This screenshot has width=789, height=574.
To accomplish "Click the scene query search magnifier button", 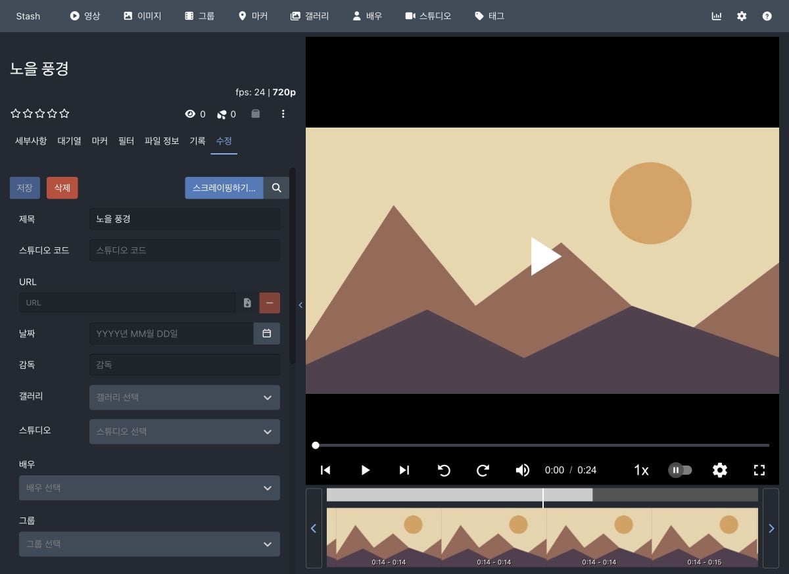I will (x=277, y=188).
